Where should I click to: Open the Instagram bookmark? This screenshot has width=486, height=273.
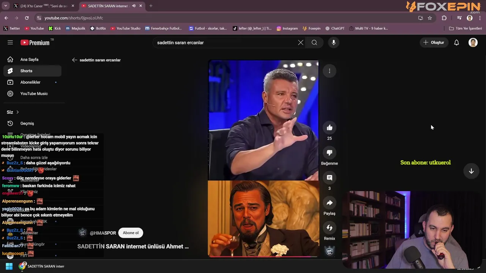(x=287, y=28)
